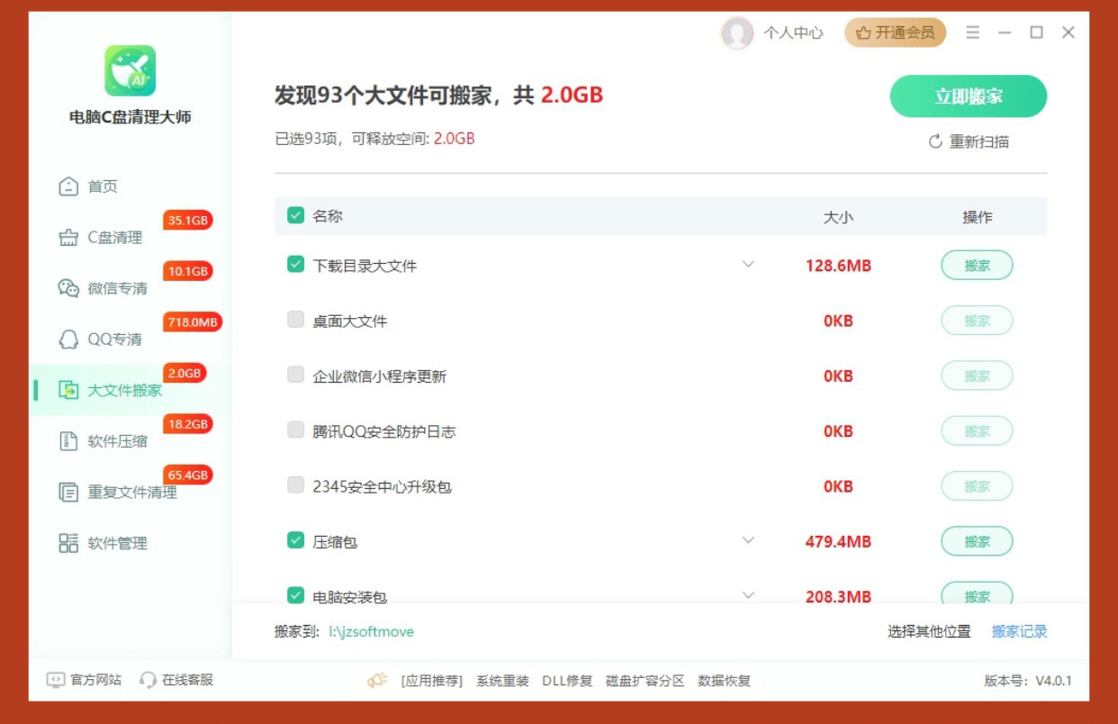Click the 大小 column header
This screenshot has height=724, width=1118.
click(838, 217)
